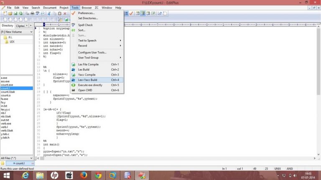This screenshot has width=321, height=180.
Task: Select count.exe in the file list
Action: coord(7,85)
